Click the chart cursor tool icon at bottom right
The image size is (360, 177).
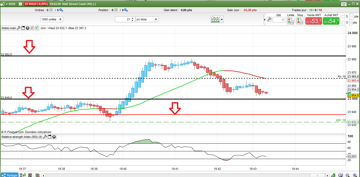tap(334, 175)
